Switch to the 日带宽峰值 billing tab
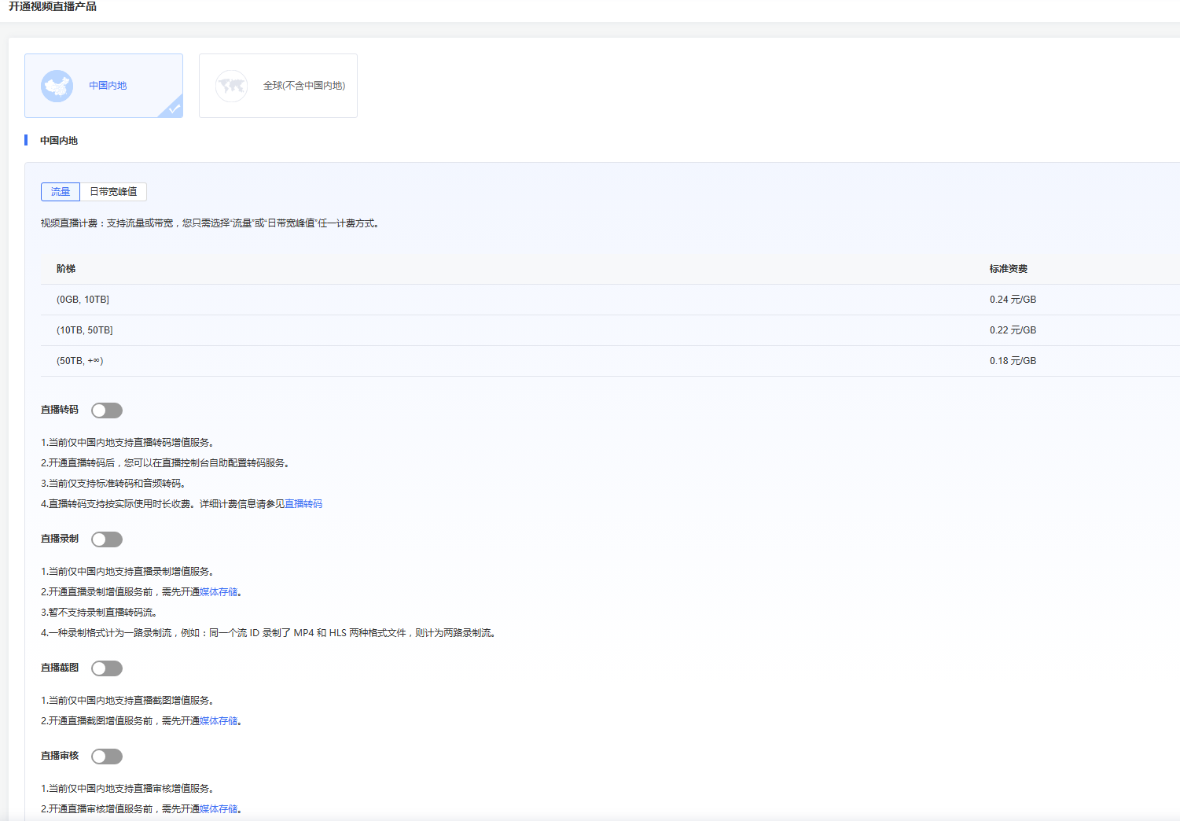The width and height of the screenshot is (1180, 821). click(113, 192)
